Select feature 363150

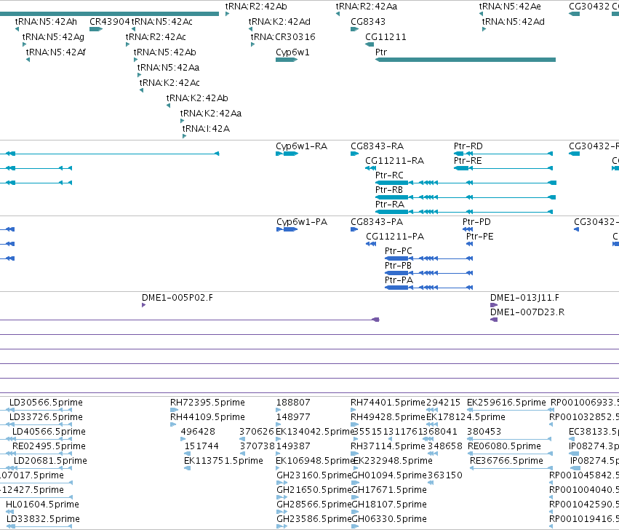point(445,475)
